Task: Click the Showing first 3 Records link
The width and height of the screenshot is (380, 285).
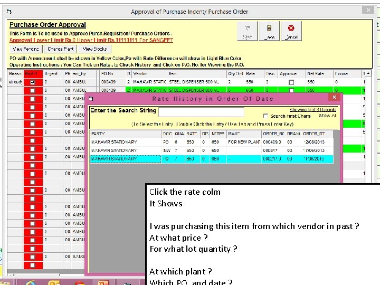Action: coord(313,110)
